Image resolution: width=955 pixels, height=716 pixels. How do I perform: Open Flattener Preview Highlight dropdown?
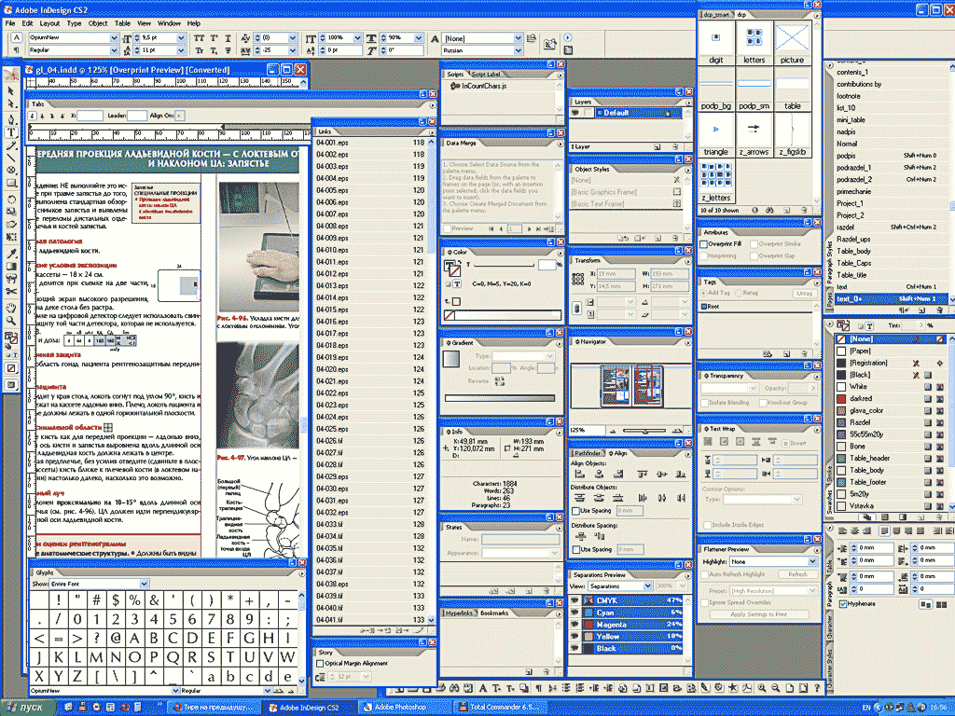click(812, 561)
